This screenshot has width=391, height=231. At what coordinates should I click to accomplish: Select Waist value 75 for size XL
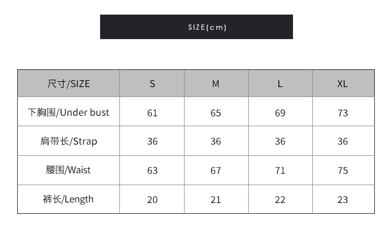tap(343, 171)
